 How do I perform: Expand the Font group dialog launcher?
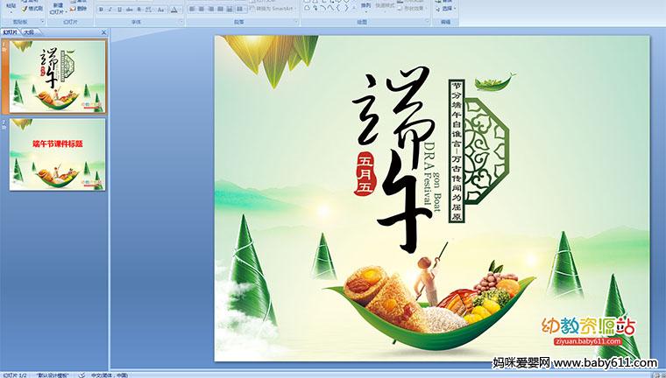coord(180,20)
